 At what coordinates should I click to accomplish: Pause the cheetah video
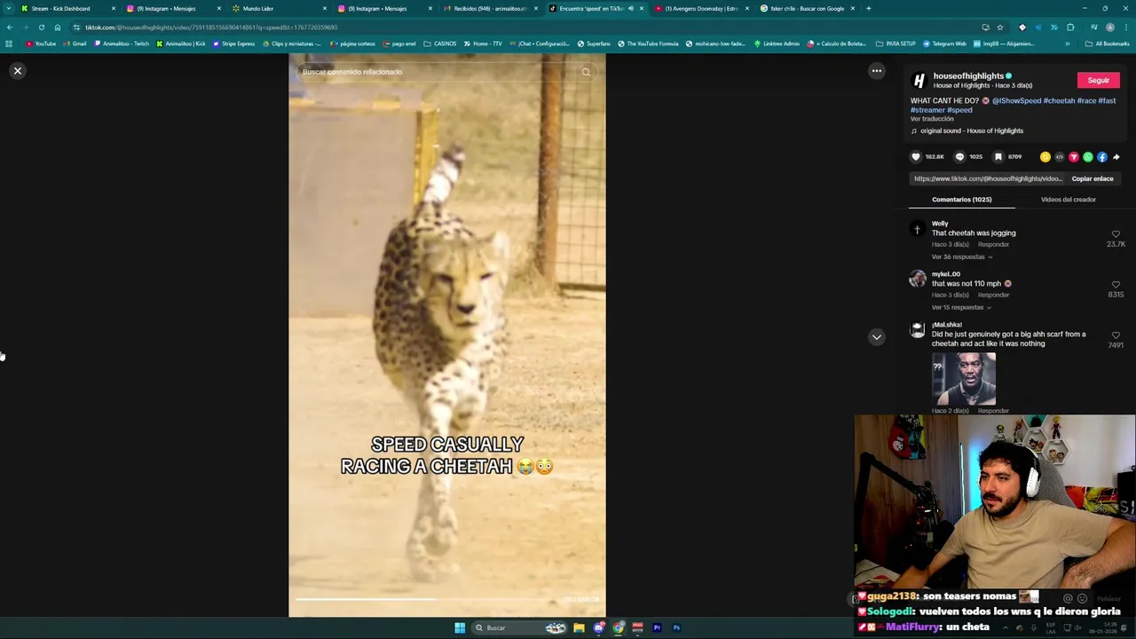(x=446, y=335)
